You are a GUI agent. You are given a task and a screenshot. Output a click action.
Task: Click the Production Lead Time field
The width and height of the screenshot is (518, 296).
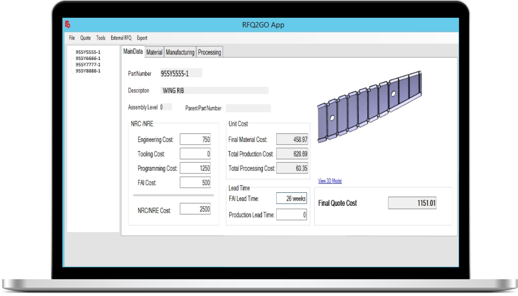(292, 214)
